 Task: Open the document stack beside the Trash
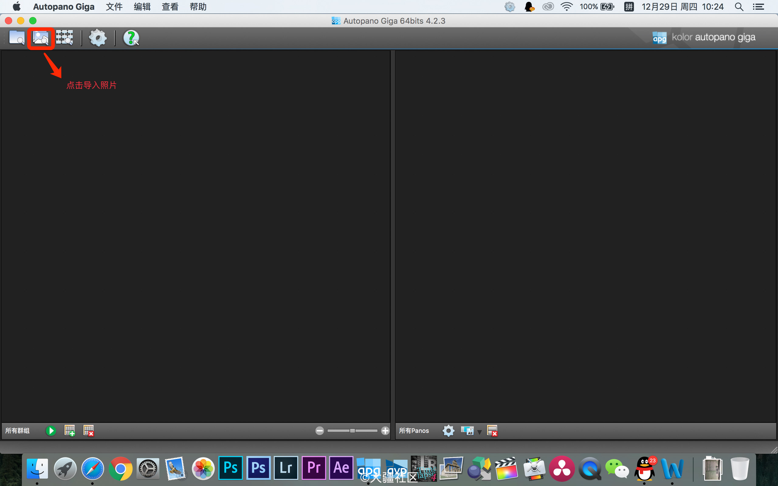tap(712, 468)
